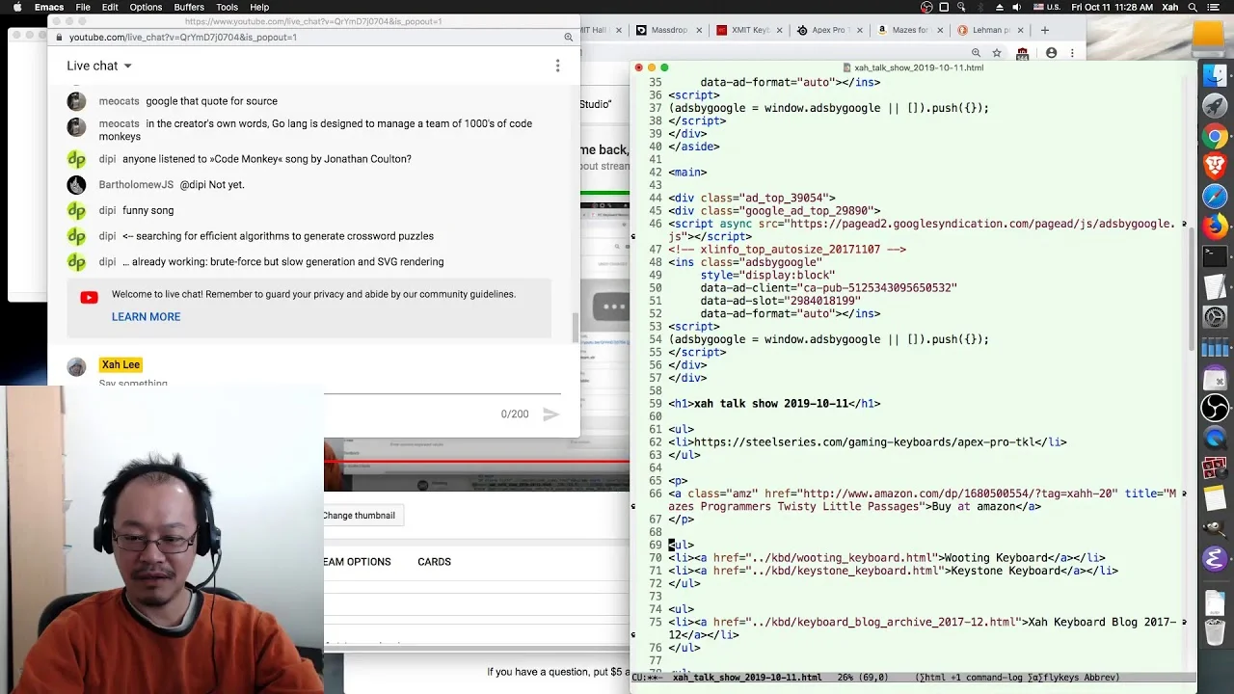Launch the Launchpad rocket dock icon

click(1215, 106)
